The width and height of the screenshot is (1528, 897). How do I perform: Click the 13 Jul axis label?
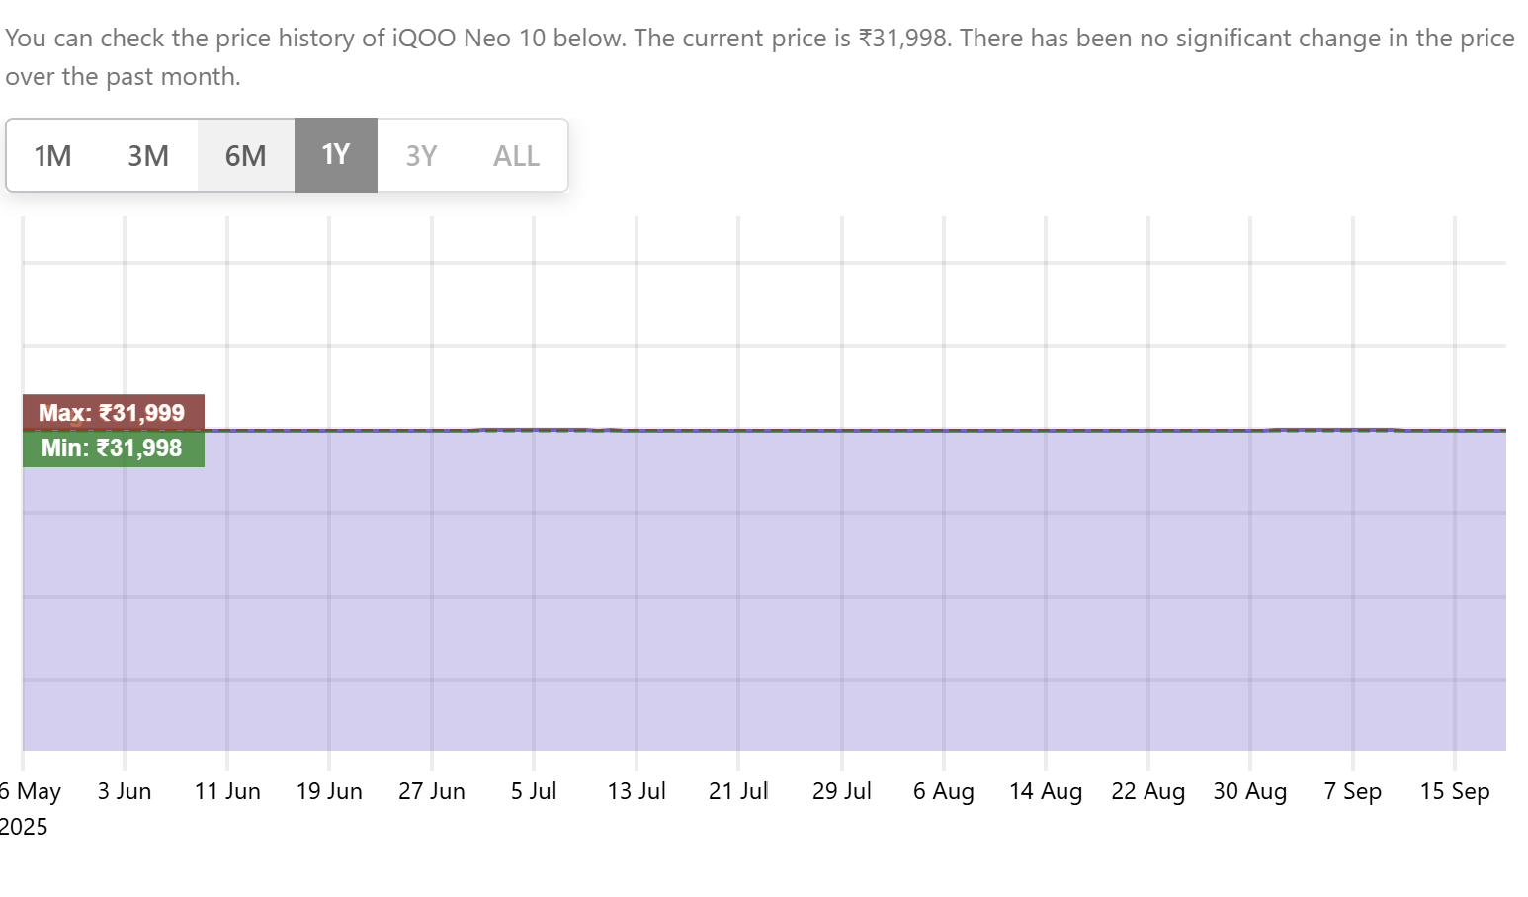(637, 791)
